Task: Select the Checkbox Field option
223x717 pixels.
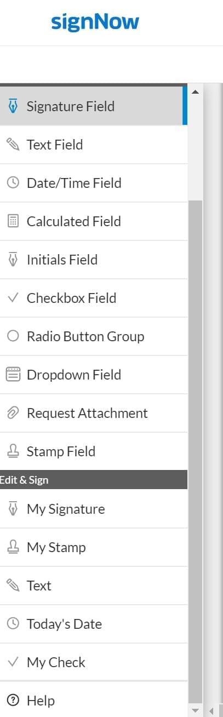Action: point(94,298)
